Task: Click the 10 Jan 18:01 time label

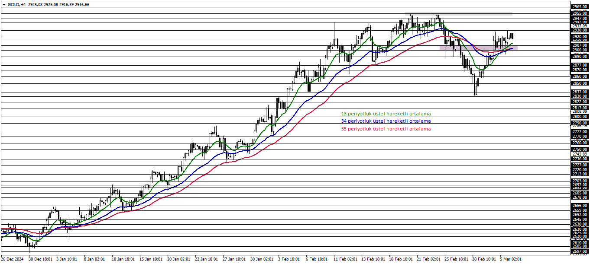Action: point(123,260)
